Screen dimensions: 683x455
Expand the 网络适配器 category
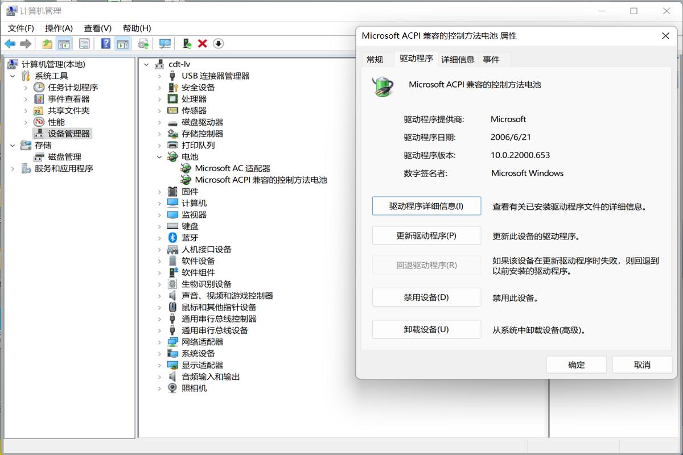tap(159, 342)
